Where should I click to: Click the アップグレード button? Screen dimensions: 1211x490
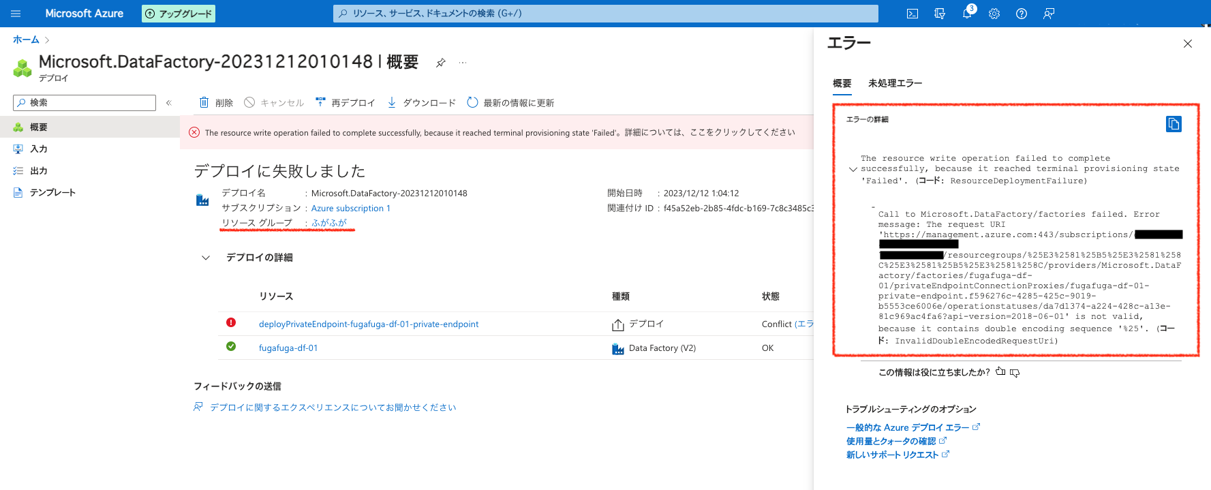(179, 14)
